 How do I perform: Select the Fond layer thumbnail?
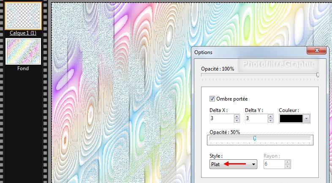click(23, 52)
